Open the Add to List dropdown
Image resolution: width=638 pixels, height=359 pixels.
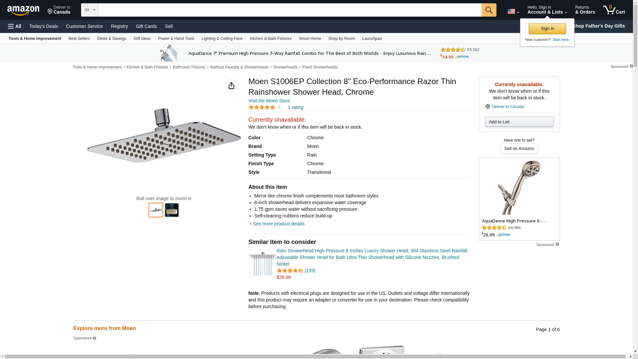pyautogui.click(x=519, y=122)
